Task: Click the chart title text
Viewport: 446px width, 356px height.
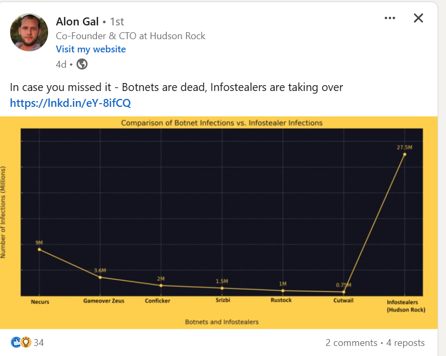Action: (x=222, y=123)
